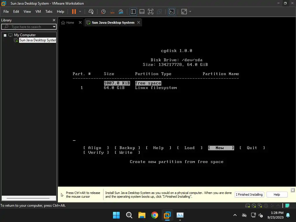296x222 pixels.
Task: Click the I Finished Installing button
Action: (249, 195)
